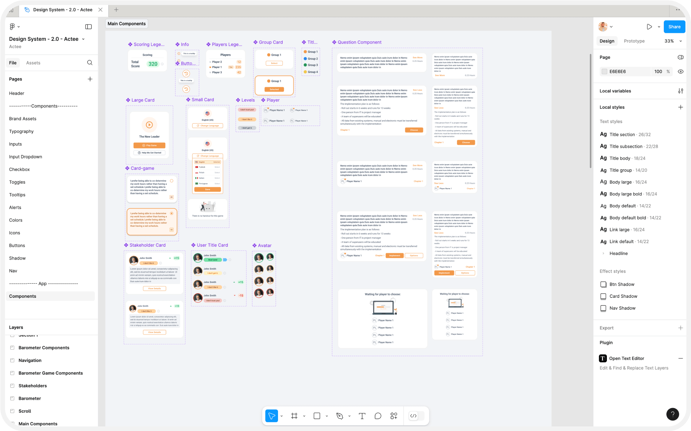Open a new tab with plus icon
The height and width of the screenshot is (431, 691).
[116, 10]
